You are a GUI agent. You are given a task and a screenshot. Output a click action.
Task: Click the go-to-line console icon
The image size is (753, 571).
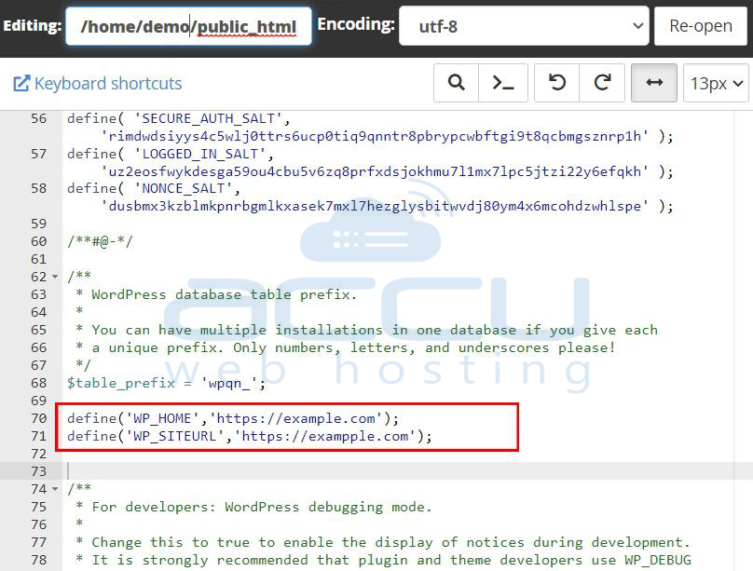[503, 83]
